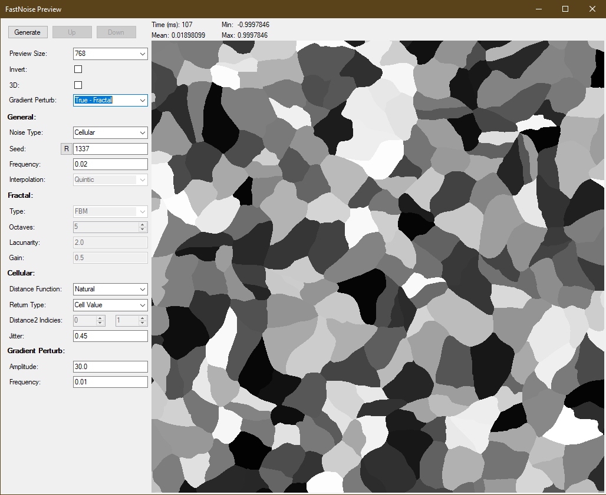606x495 pixels.
Task: Open the Noise Type dropdown
Action: click(110, 132)
